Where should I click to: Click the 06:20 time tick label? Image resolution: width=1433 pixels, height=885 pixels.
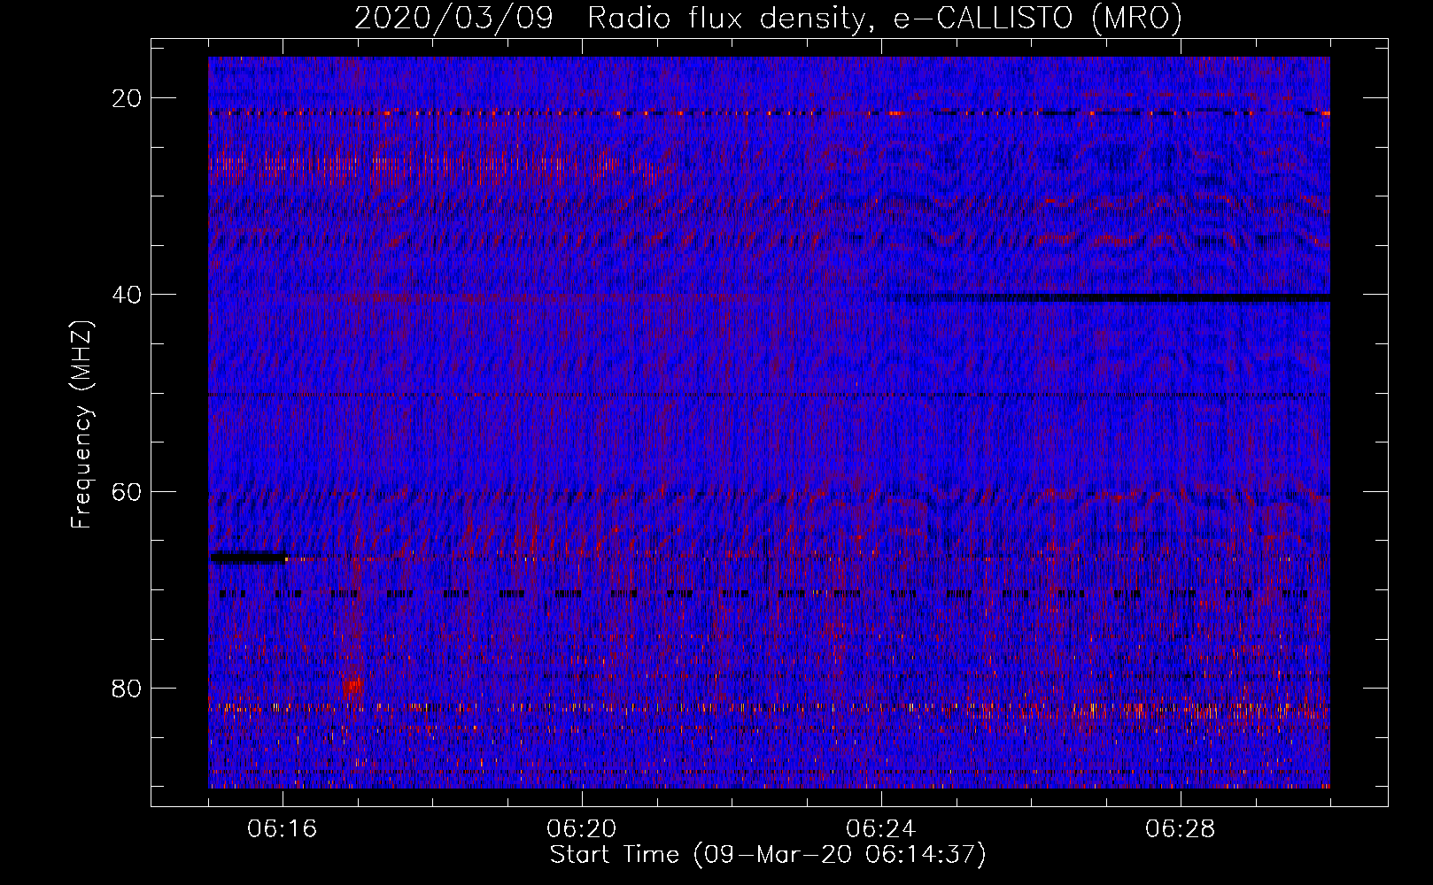[582, 829]
